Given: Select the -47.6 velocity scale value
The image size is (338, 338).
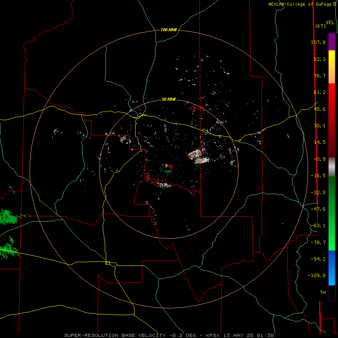Looking at the screenshot, I should coord(318,209).
